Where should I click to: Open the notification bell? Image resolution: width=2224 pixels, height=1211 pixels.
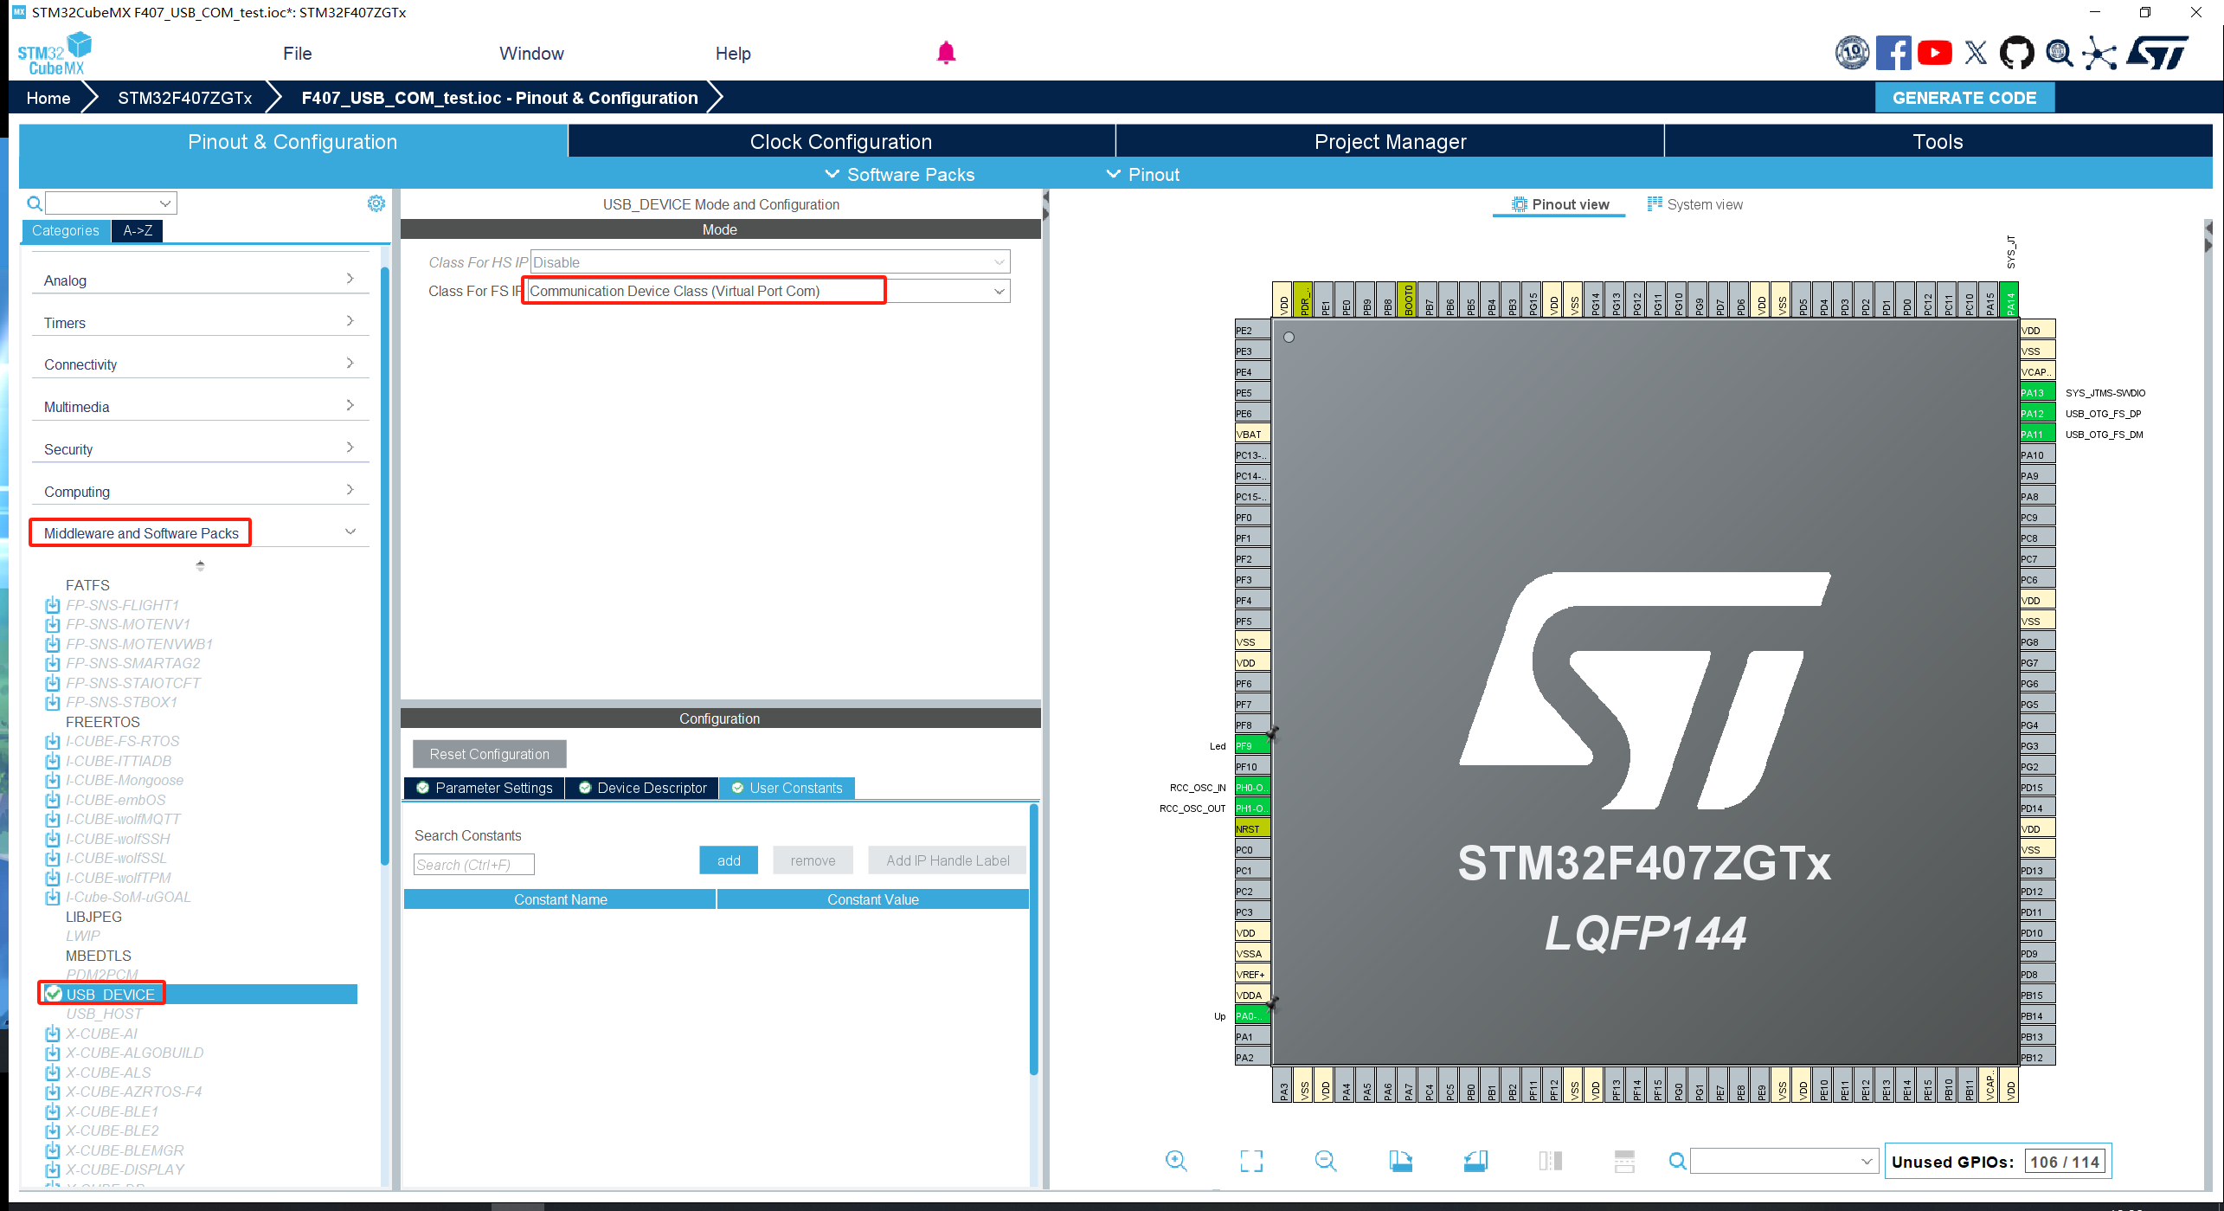click(946, 54)
